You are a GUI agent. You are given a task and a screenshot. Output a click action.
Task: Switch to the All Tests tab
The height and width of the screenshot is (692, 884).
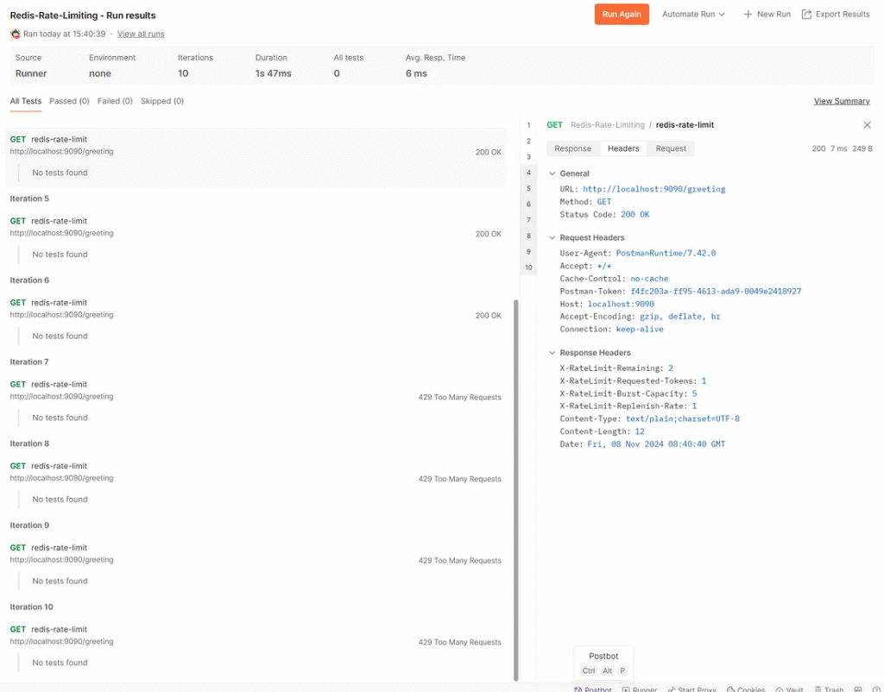(x=26, y=101)
